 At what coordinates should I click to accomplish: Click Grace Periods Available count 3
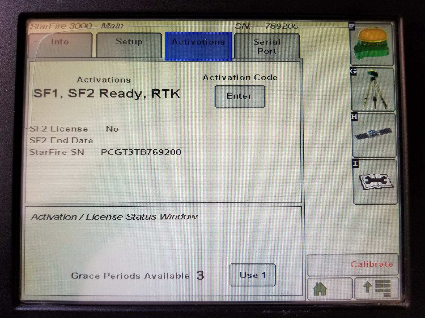[200, 276]
